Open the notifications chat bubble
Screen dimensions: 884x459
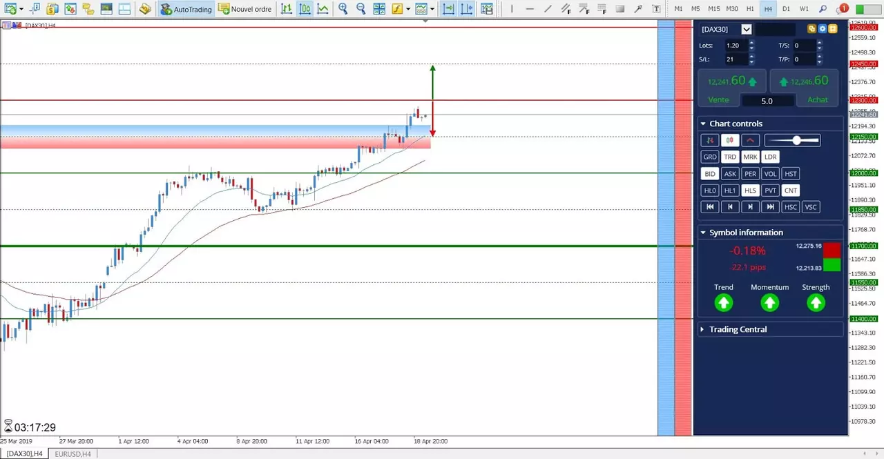click(x=843, y=9)
